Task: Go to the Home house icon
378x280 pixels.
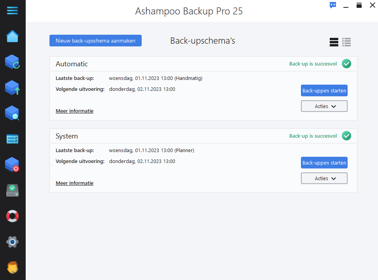Action: [12, 36]
